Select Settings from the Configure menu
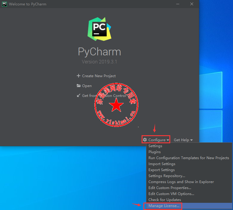The image size is (233, 210). tap(189, 146)
